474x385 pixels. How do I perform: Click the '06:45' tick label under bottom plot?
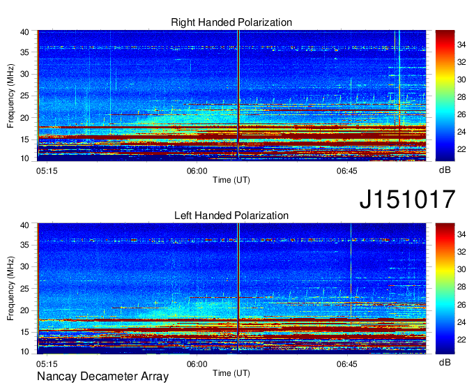pos(347,364)
